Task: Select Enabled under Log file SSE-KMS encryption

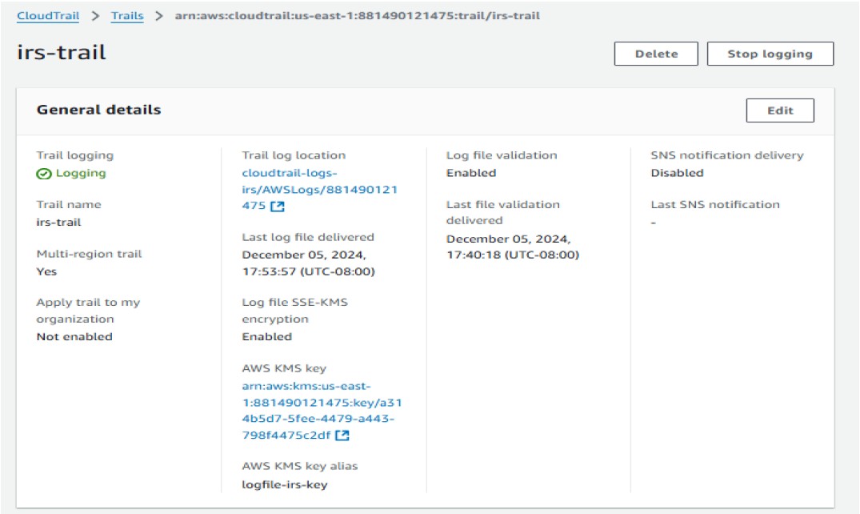Action: [x=267, y=336]
